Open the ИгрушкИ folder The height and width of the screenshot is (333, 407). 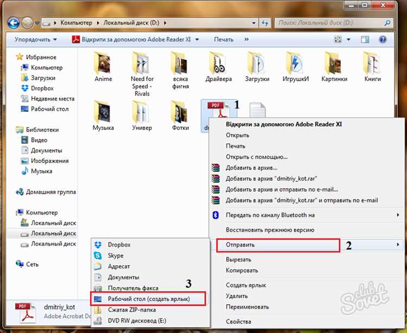tap(296, 64)
